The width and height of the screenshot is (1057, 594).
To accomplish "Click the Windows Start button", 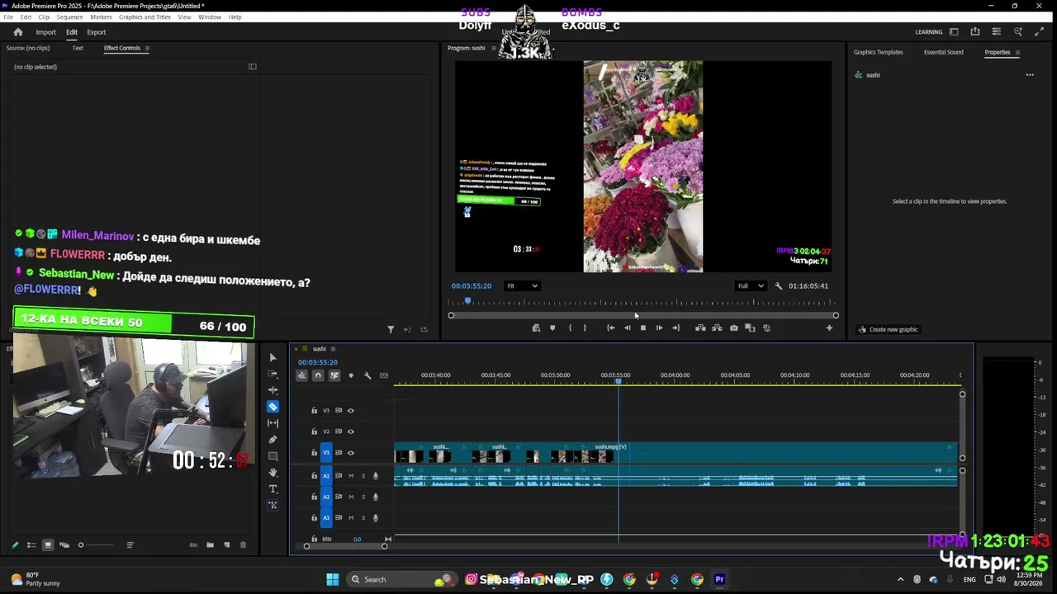I will pos(333,579).
